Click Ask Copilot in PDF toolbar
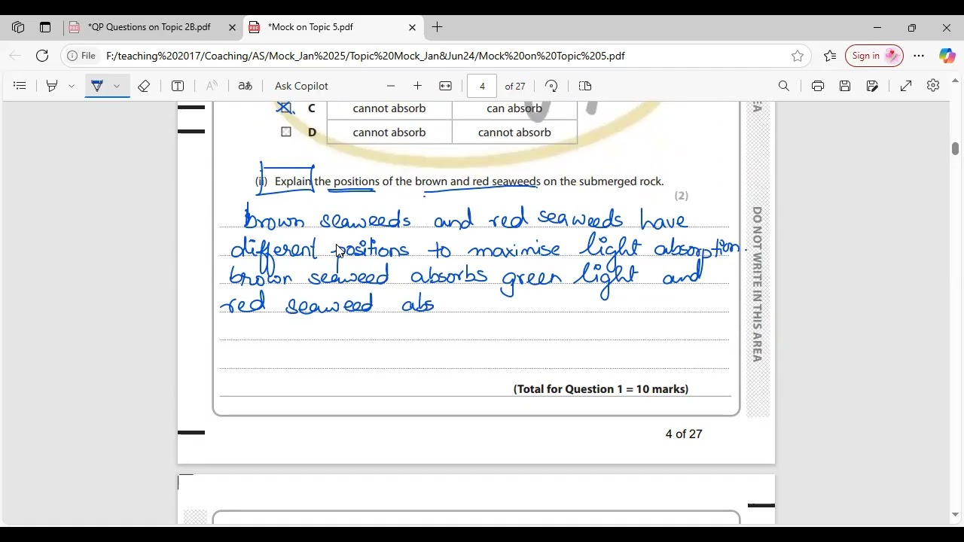964x542 pixels. [301, 86]
